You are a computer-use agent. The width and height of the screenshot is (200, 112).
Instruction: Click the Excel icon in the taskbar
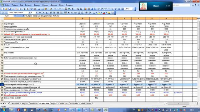[106, 110]
